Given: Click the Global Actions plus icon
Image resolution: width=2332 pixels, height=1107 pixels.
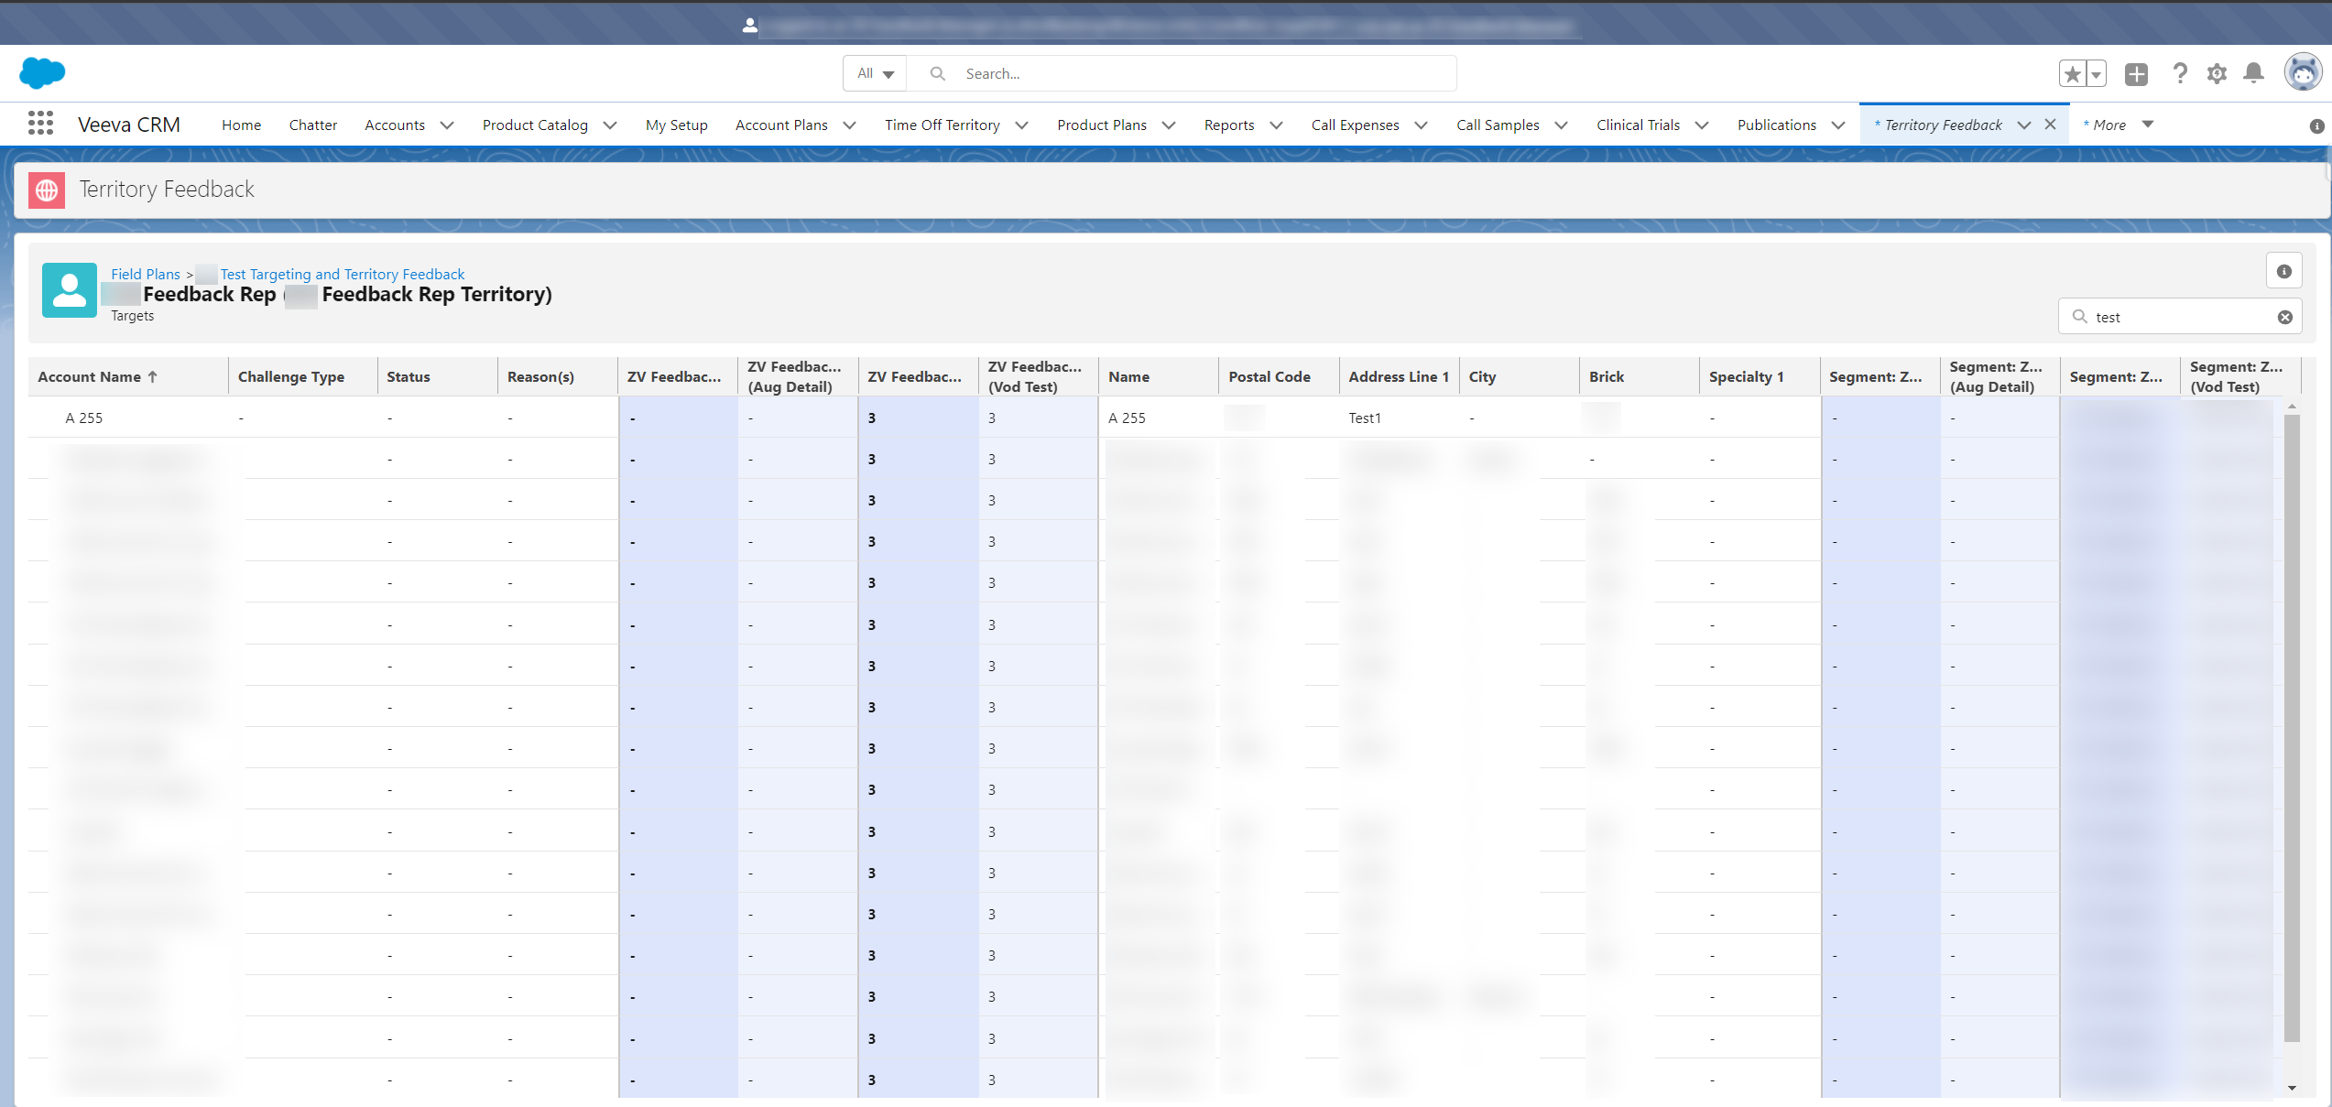Looking at the screenshot, I should (2136, 74).
